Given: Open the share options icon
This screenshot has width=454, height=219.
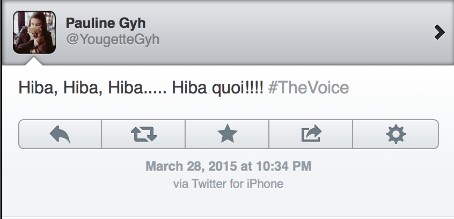Looking at the screenshot, I should point(311,134).
